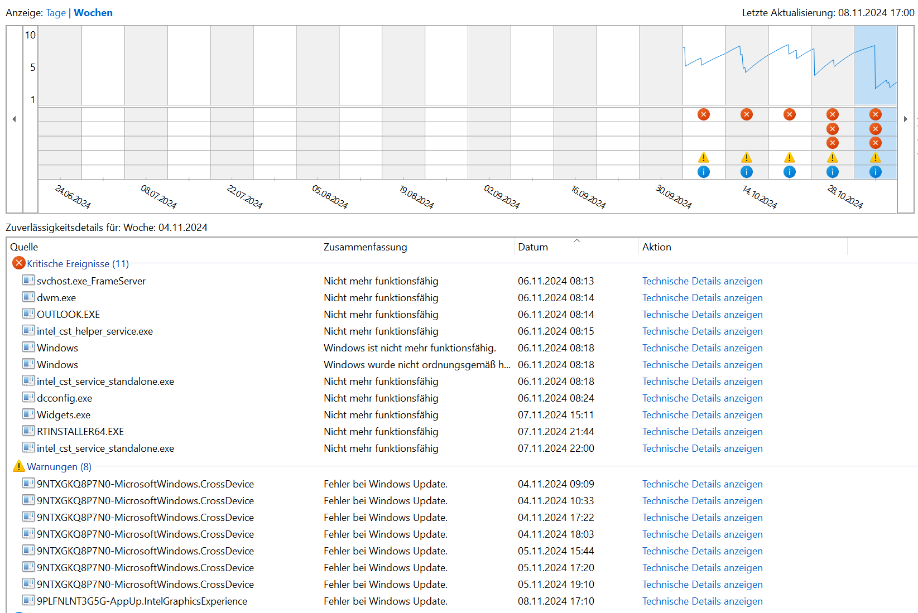Click topmost error icon in 04.11.2024 week column
Viewport: 918px width, 613px height.
[876, 114]
